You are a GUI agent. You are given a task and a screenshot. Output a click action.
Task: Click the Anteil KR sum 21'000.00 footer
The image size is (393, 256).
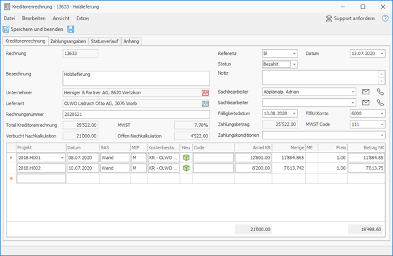253,229
